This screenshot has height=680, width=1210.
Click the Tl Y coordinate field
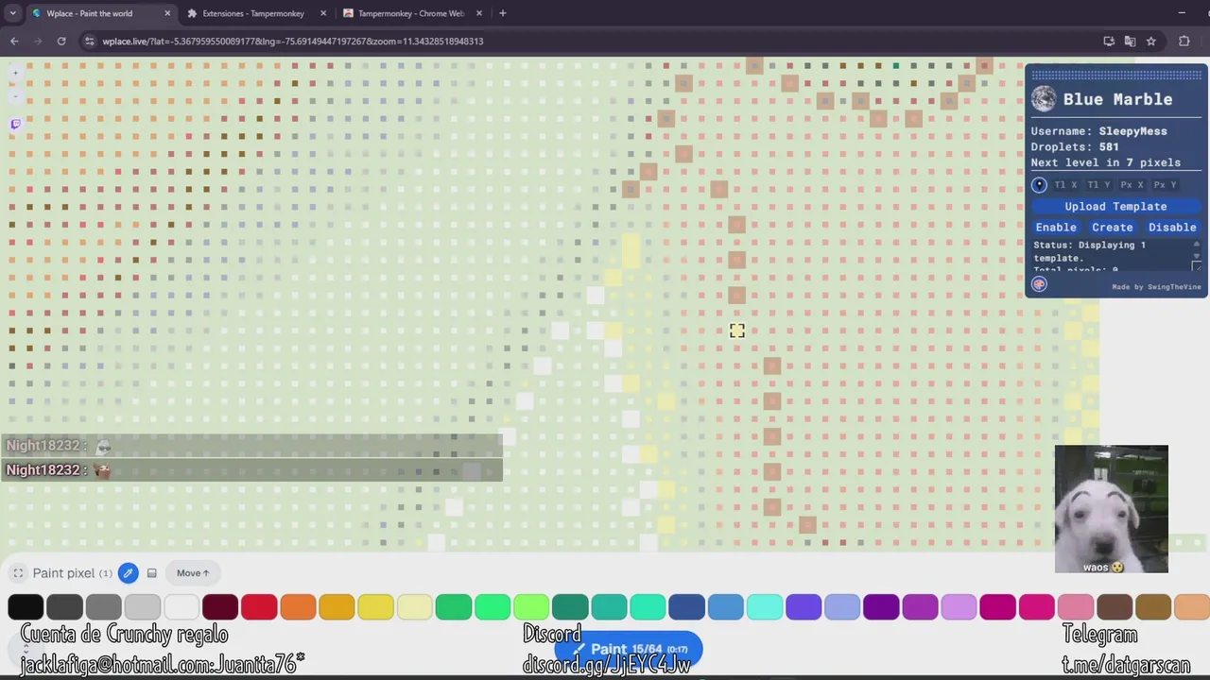pyautogui.click(x=1098, y=185)
